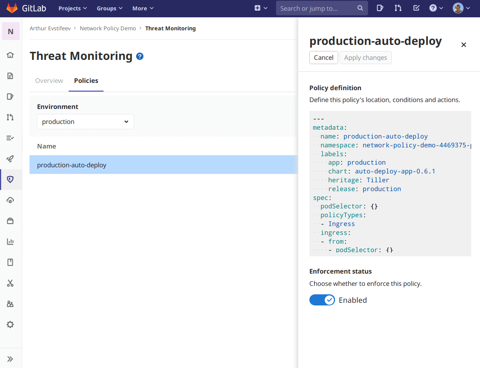Open the Projects menu
This screenshot has height=368, width=480.
(x=72, y=8)
